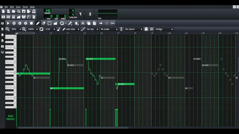Open the No chord dropdown
The height and width of the screenshot is (134, 239).
[133, 29]
